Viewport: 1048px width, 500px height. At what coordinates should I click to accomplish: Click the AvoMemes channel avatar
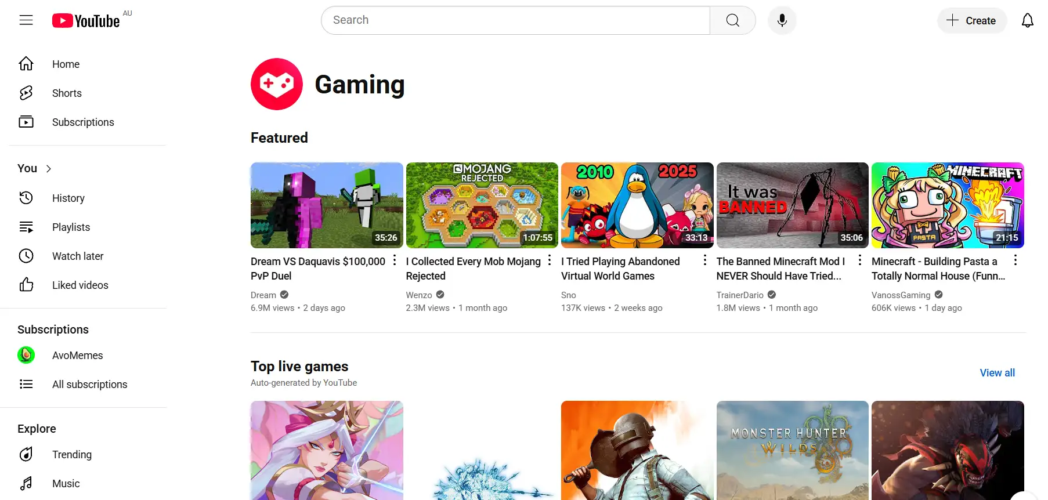coord(26,355)
